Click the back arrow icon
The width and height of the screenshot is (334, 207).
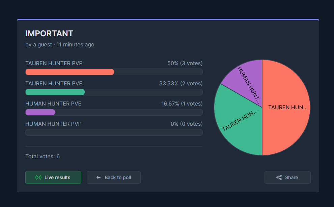click(x=99, y=177)
